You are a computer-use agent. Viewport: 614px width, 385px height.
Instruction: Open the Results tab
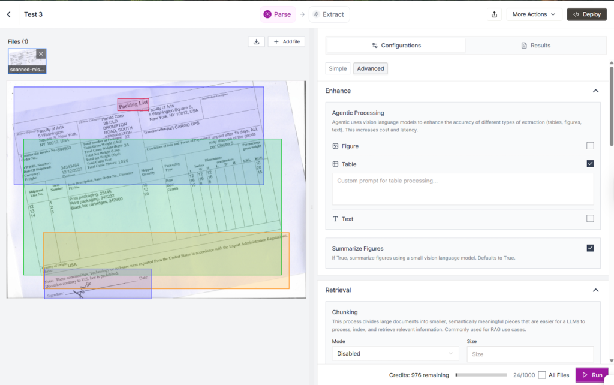pyautogui.click(x=535, y=46)
